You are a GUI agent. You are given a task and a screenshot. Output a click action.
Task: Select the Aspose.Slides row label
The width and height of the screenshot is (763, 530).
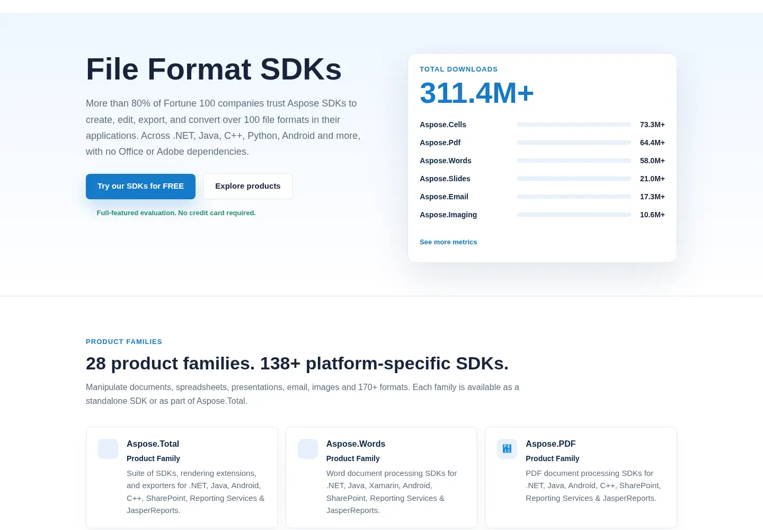445,179
